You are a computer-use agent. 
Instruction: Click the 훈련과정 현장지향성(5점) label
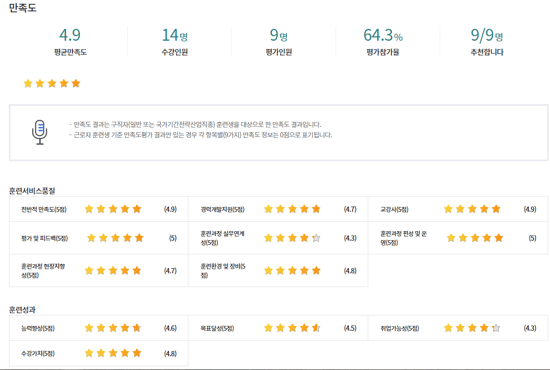pyautogui.click(x=43, y=271)
